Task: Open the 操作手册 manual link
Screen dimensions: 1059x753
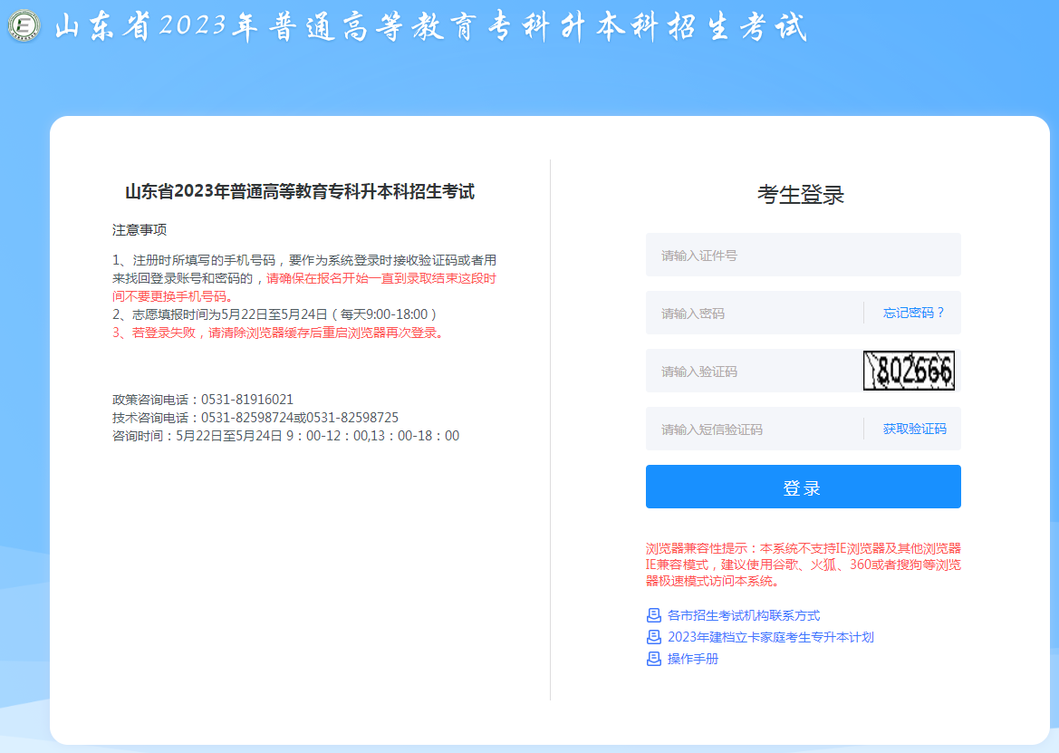Action: [x=691, y=660]
